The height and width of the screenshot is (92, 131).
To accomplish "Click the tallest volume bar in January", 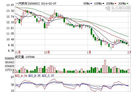I will (x=105, y=66).
